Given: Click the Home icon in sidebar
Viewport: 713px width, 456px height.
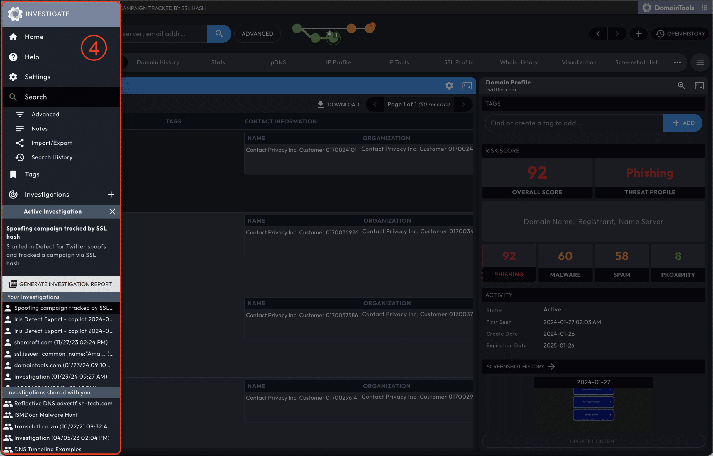Looking at the screenshot, I should (x=13, y=37).
